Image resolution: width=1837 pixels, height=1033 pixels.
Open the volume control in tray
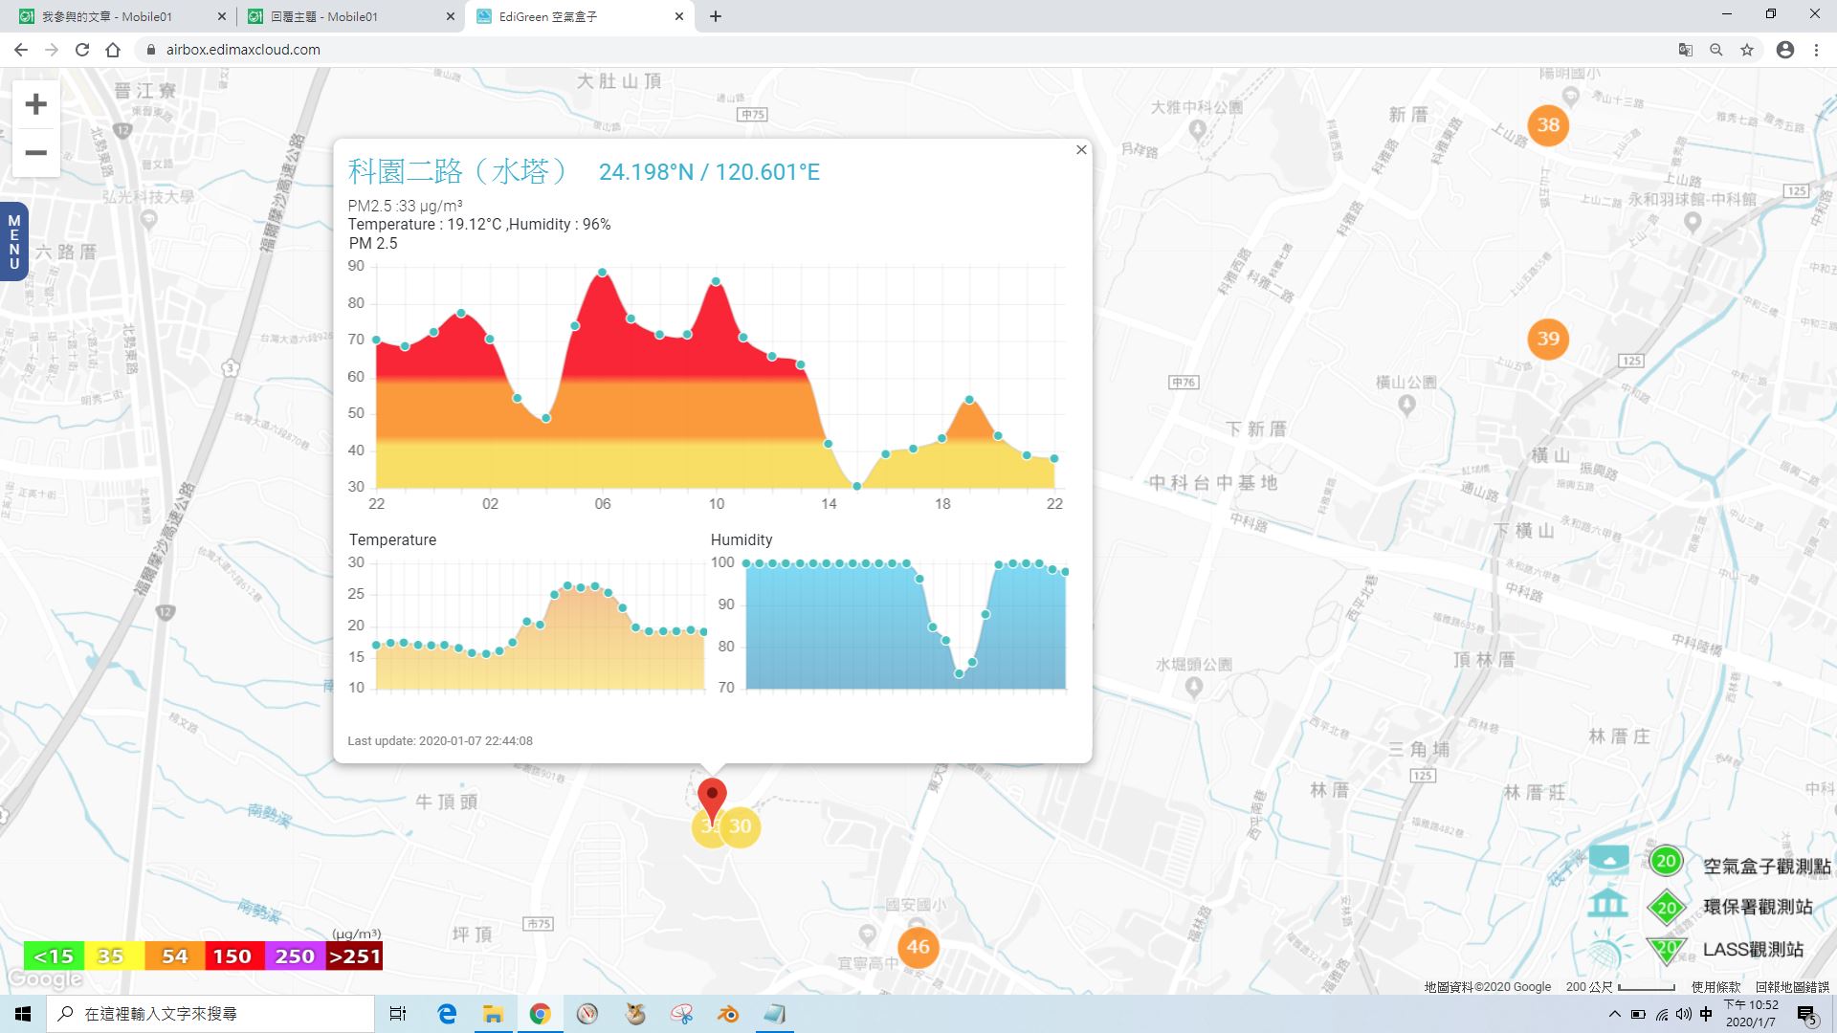1684,1014
